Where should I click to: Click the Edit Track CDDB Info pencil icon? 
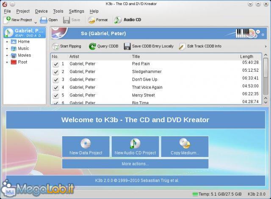[182, 46]
